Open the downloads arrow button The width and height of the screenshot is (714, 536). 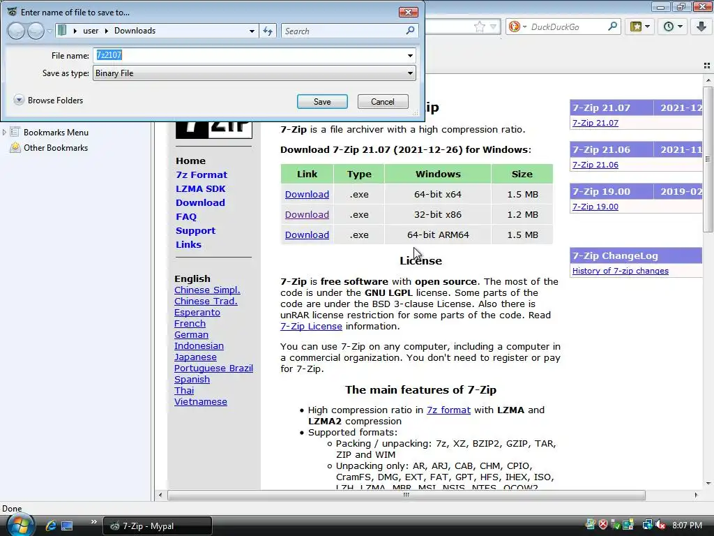click(x=701, y=27)
